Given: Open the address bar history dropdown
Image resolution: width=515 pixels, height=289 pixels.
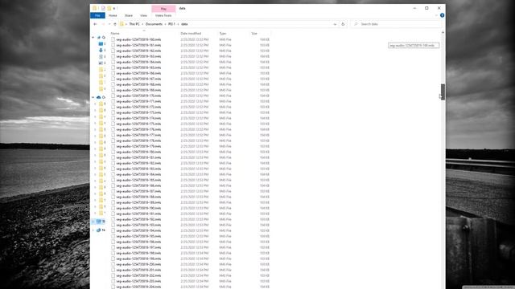Looking at the screenshot, I should tap(335, 24).
